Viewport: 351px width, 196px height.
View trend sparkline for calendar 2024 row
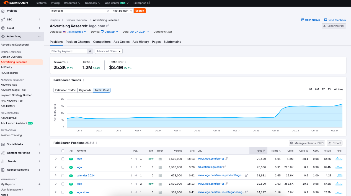click(x=339, y=176)
